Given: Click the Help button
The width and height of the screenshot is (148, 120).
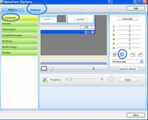Looking at the screenshot, I should [x=136, y=8].
